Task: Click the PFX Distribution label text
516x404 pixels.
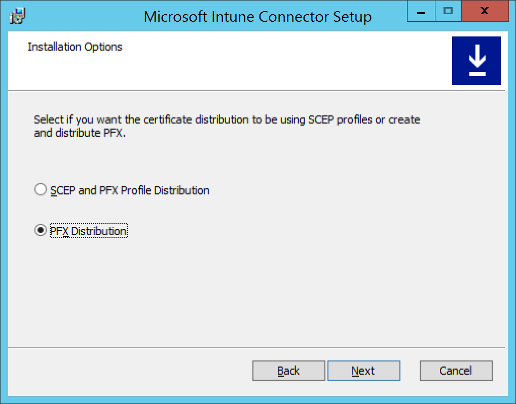Action: [x=88, y=230]
